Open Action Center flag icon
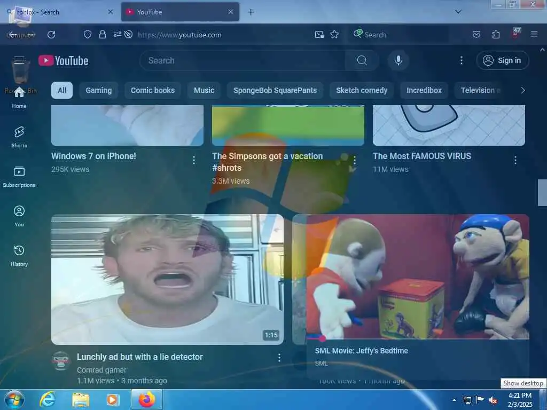The width and height of the screenshot is (547, 410). click(480, 400)
